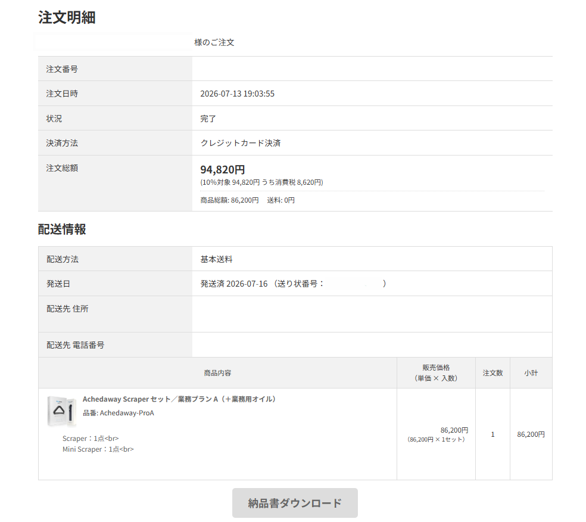Click the 発送日 row label

tap(58, 284)
